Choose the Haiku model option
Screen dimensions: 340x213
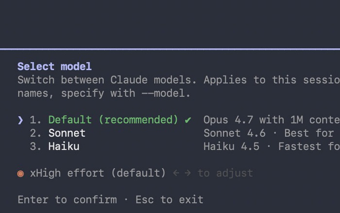pos(64,146)
